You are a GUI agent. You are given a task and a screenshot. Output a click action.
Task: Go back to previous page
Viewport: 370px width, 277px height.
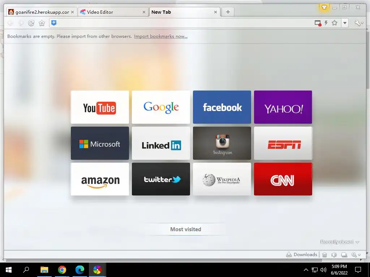coord(10,23)
